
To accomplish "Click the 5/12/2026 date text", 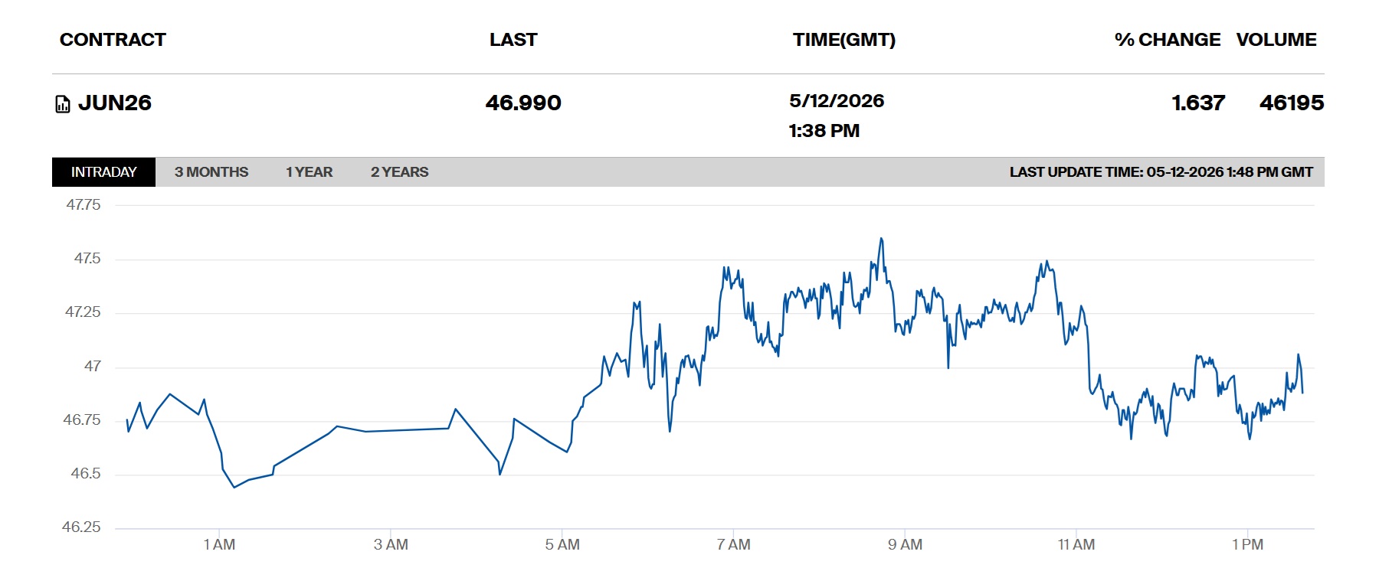I will click(x=837, y=101).
